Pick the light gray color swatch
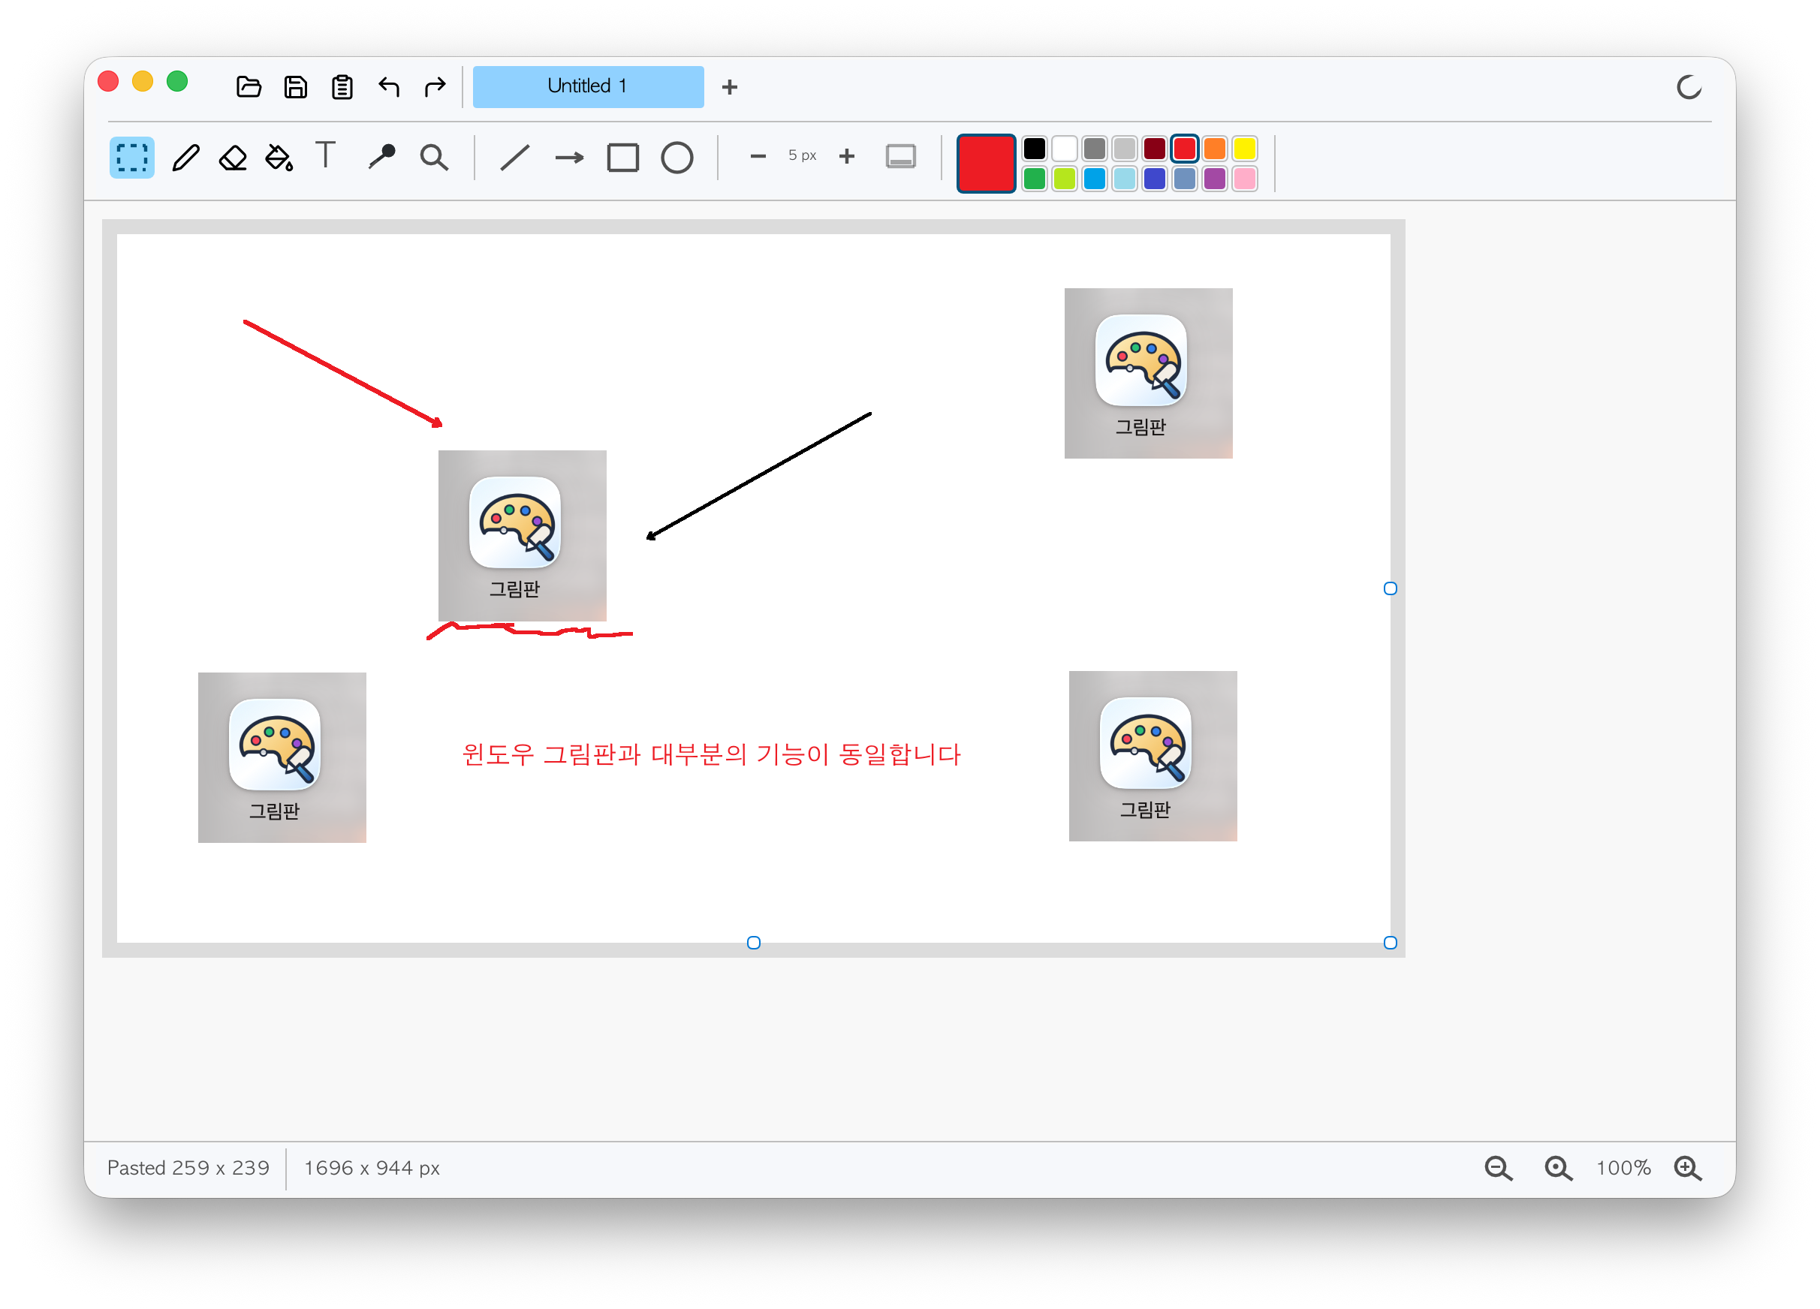The height and width of the screenshot is (1309, 1820). click(1124, 149)
